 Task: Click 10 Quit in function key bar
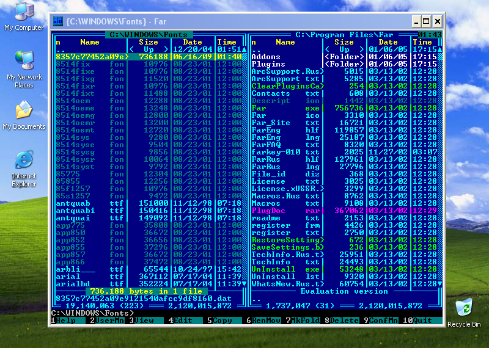[421, 321]
